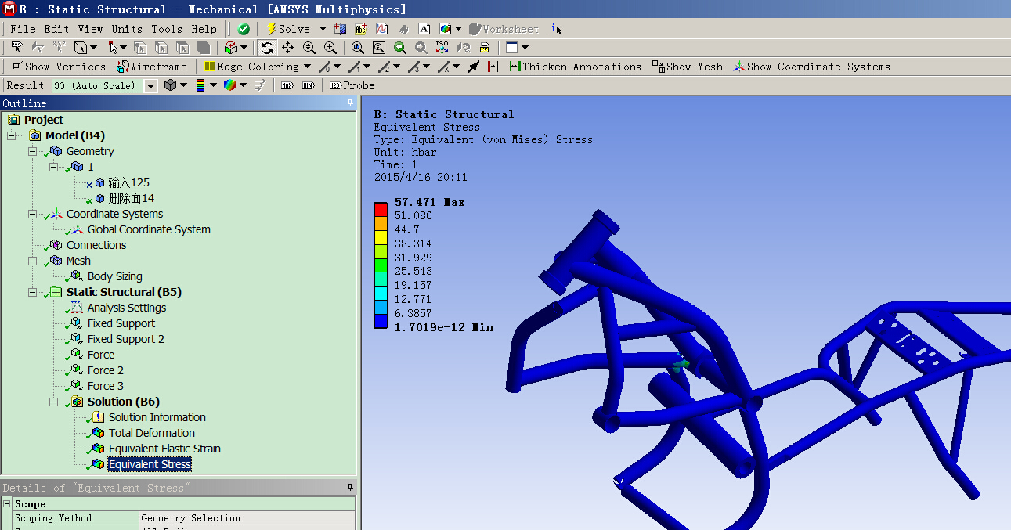Click the Magnifier Window icon
This screenshot has height=530, width=1011.
[x=379, y=48]
